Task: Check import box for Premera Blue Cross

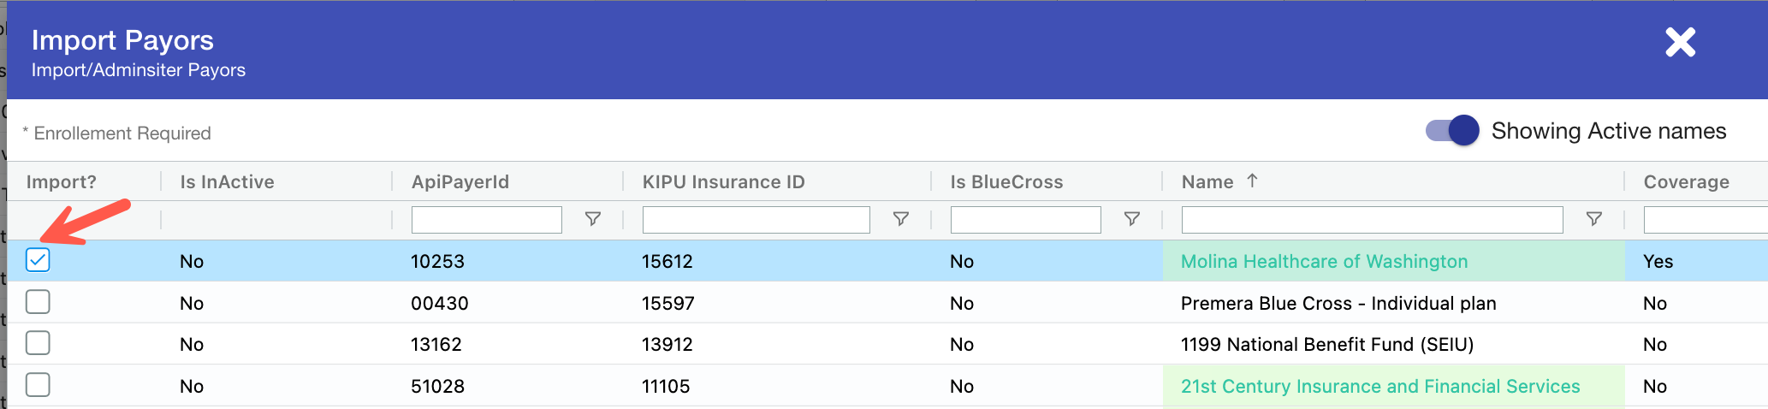Action: (x=38, y=302)
